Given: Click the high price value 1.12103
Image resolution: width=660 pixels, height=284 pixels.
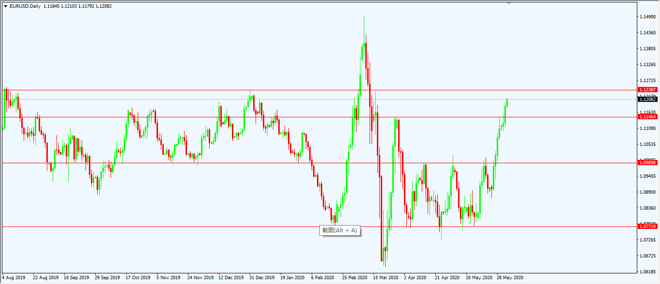Looking at the screenshot, I should [x=69, y=6].
